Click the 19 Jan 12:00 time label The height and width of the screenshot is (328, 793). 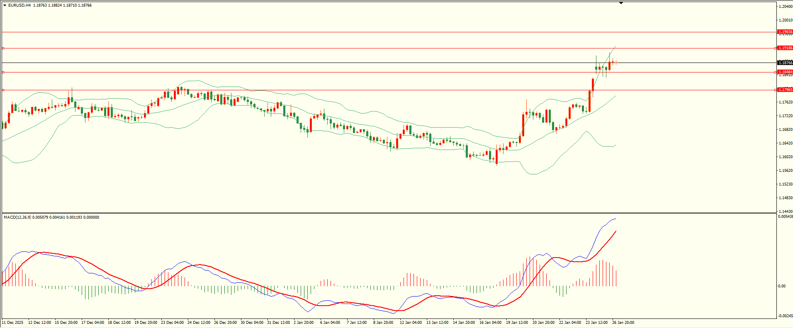point(517,323)
